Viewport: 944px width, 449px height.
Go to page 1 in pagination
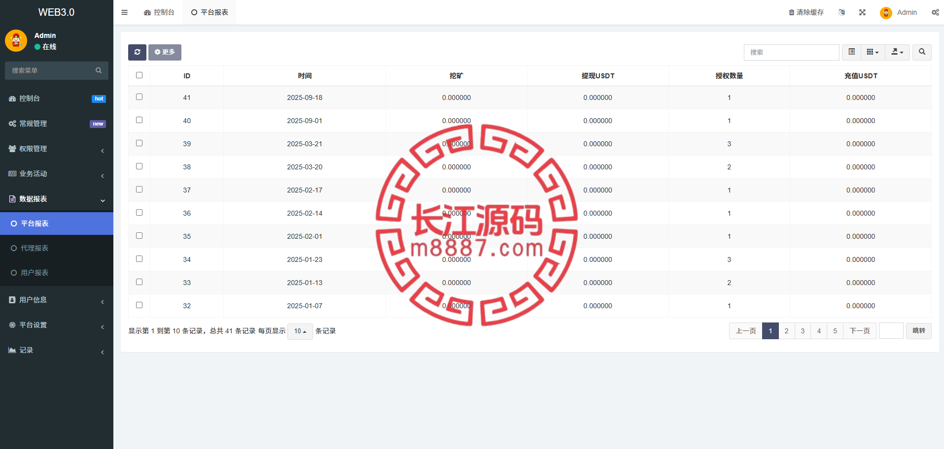pos(770,331)
